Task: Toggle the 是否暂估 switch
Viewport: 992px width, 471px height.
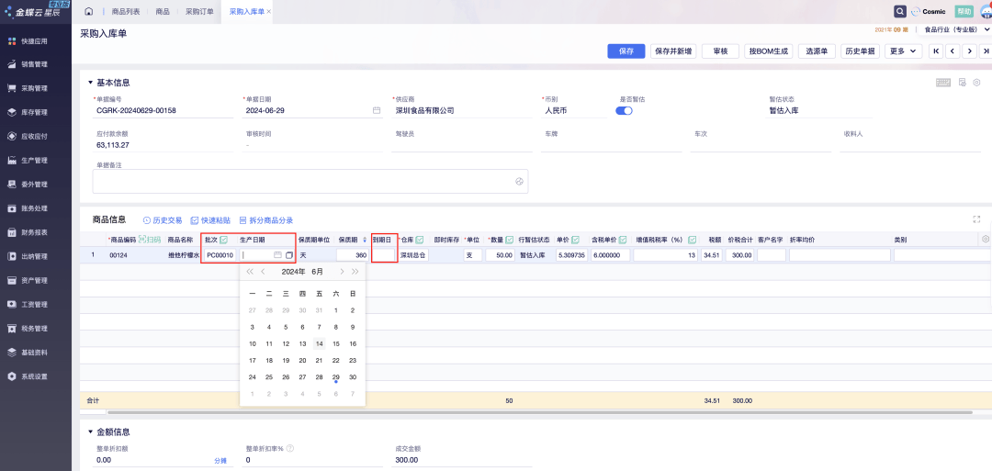Action: [624, 111]
